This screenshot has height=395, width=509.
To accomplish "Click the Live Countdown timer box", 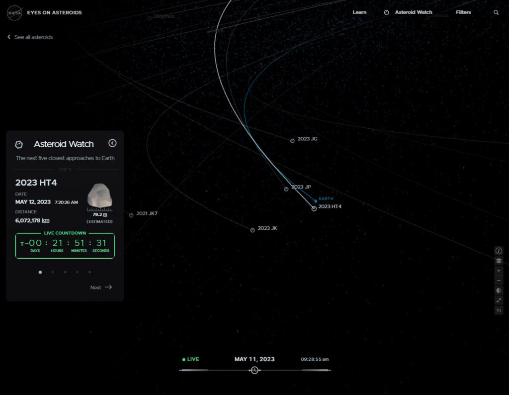I will click(65, 246).
